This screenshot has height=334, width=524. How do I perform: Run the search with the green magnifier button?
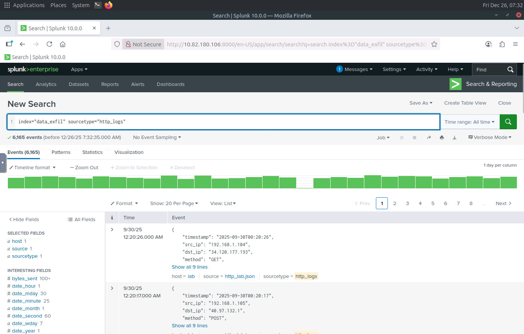coord(508,122)
